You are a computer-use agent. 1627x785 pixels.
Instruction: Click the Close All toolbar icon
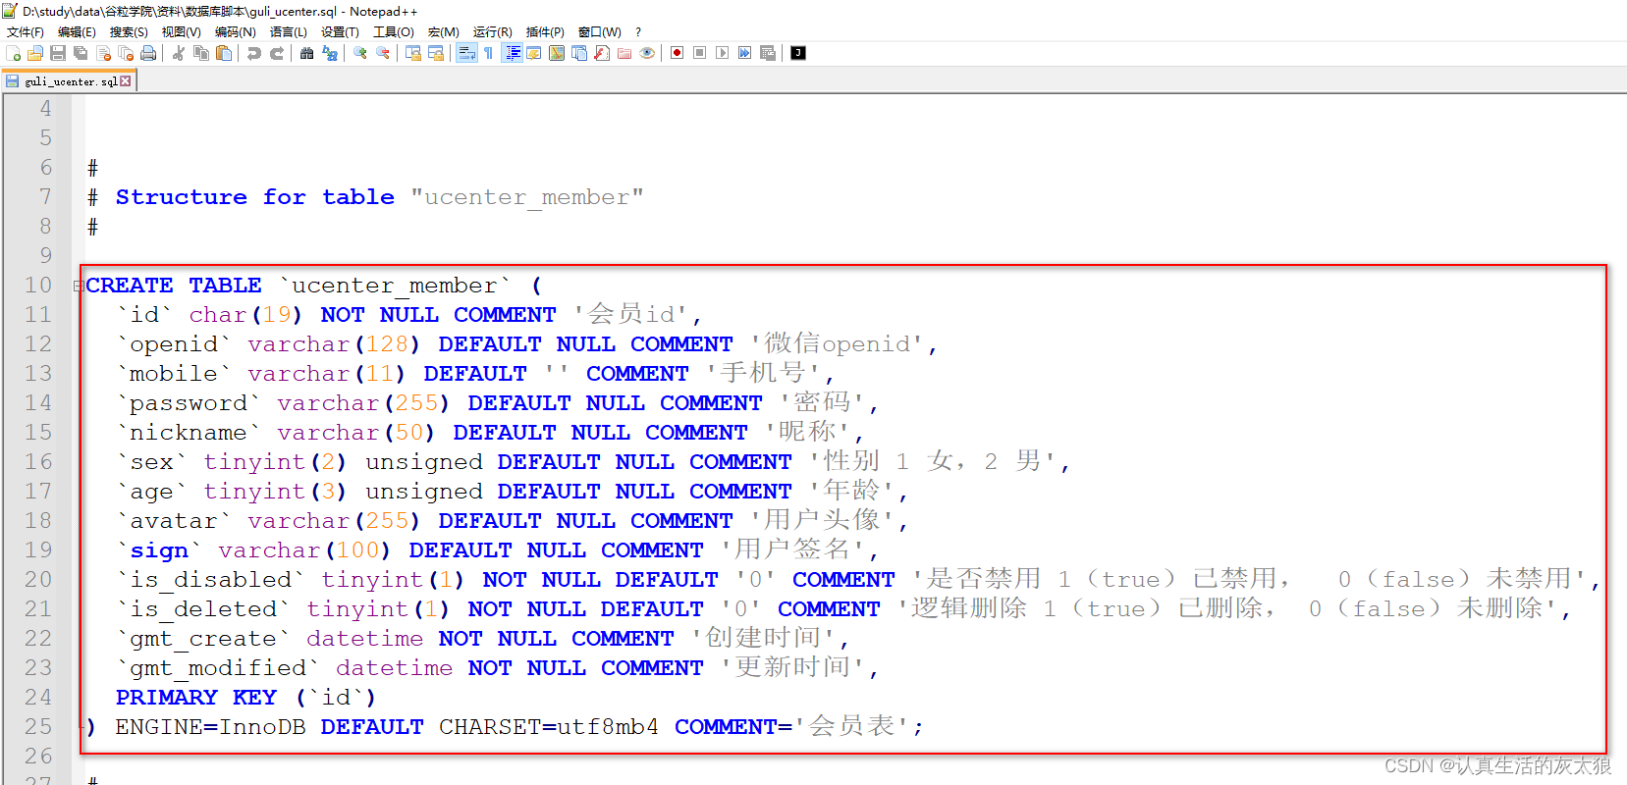[126, 53]
